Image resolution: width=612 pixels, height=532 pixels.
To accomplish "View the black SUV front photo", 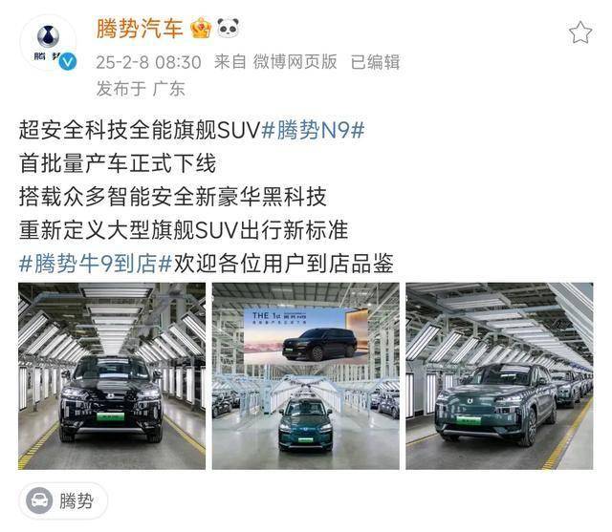I will 112,376.
